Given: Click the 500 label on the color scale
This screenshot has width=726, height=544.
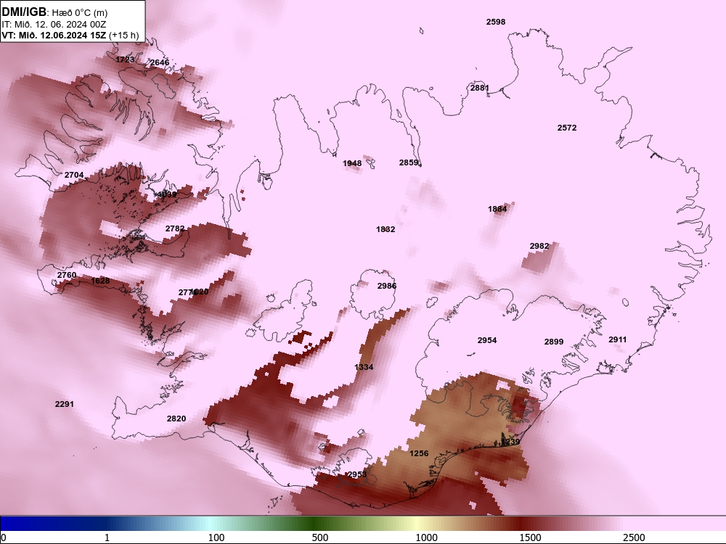Looking at the screenshot, I should (320, 537).
